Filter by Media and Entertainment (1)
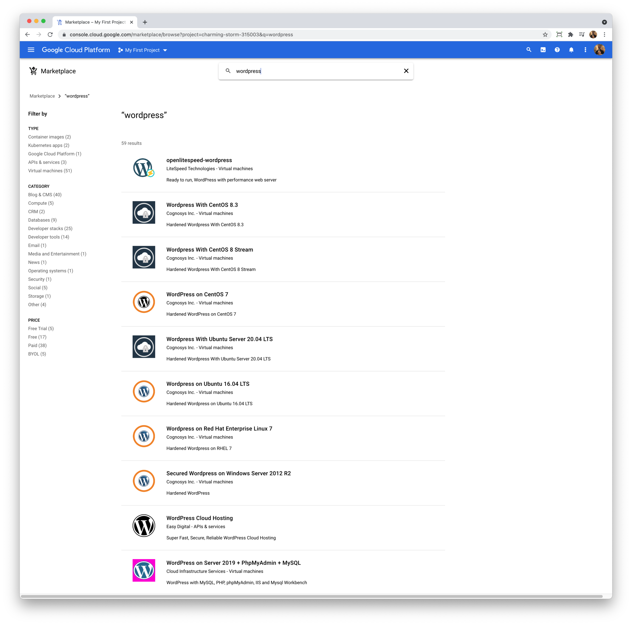Screen dimensions: 632x625 click(57, 254)
